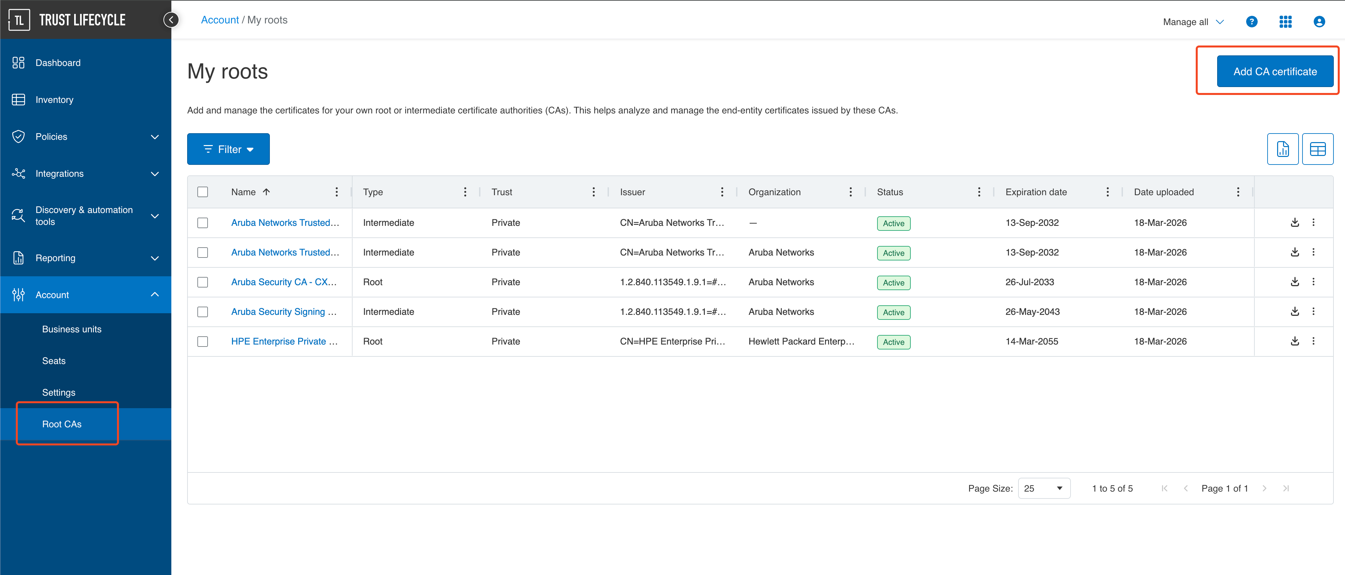Screen dimensions: 1345x575
Task: Open Trust column options menu
Action: coord(594,192)
